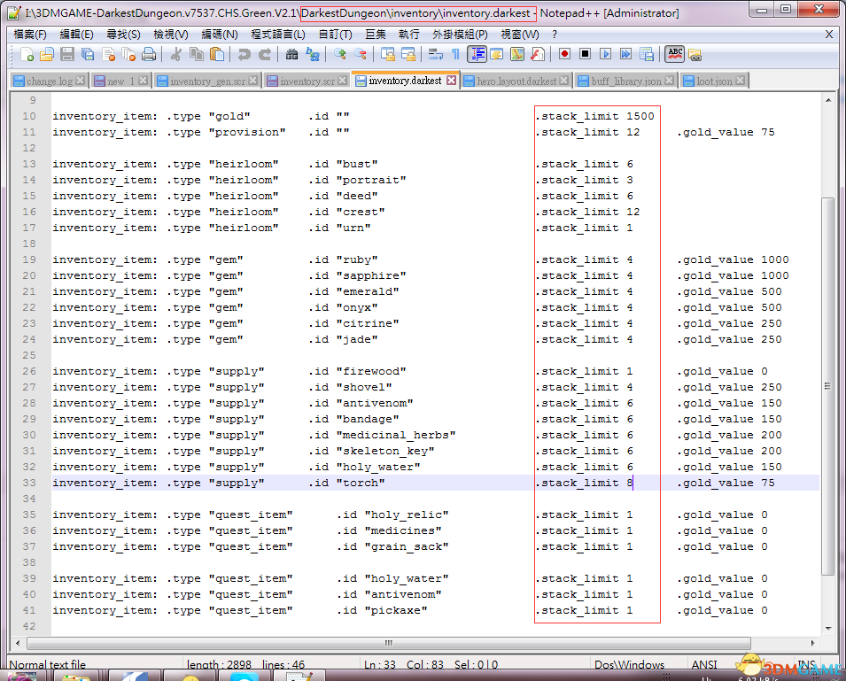Play back the recorded macro
The width and height of the screenshot is (846, 681).
pos(605,54)
